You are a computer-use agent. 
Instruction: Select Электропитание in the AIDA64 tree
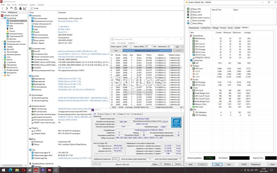(x=16, y=34)
